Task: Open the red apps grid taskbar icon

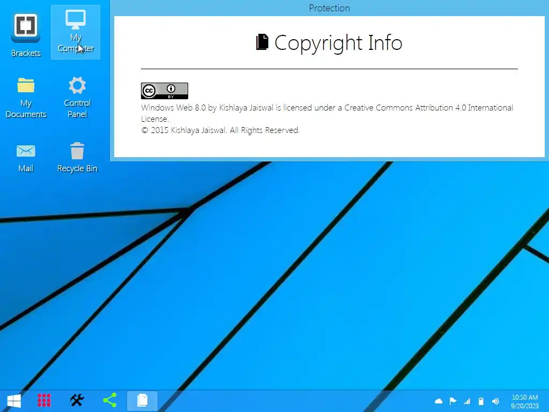Action: pos(44,400)
